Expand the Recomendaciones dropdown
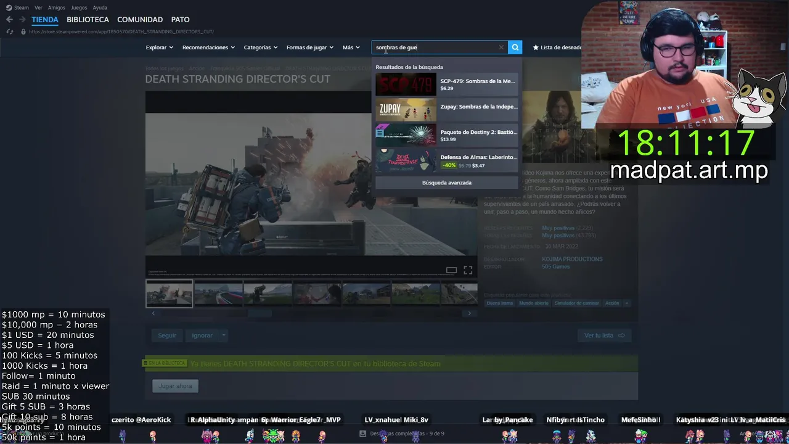This screenshot has width=789, height=444. point(208,47)
